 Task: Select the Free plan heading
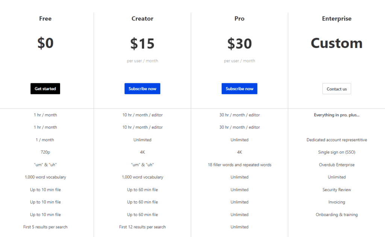45,18
